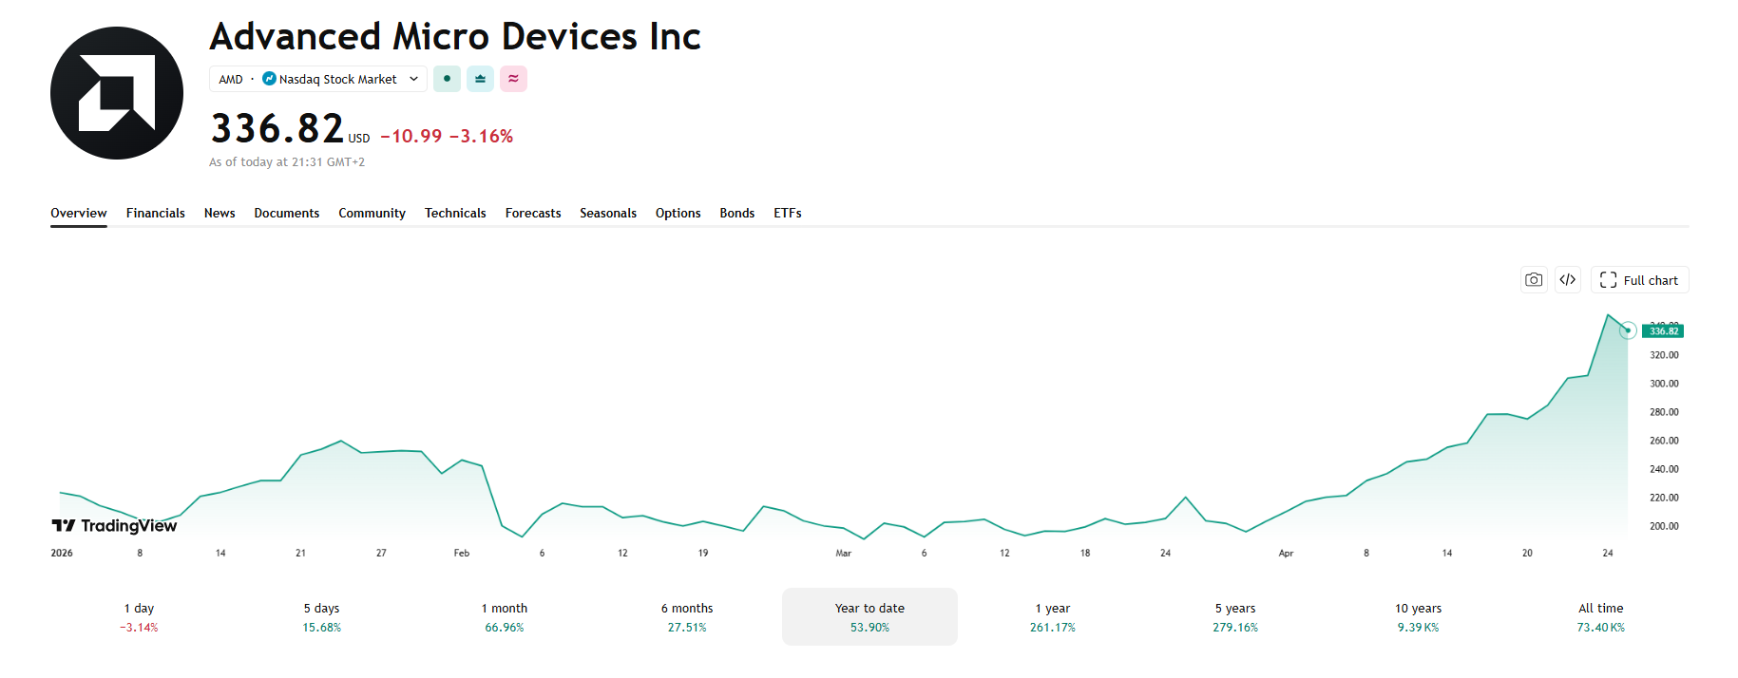Viewport: 1738px width, 678px height.
Task: Open the AMD Nasdaq Stock Market exchange dropdown
Action: [x=318, y=79]
